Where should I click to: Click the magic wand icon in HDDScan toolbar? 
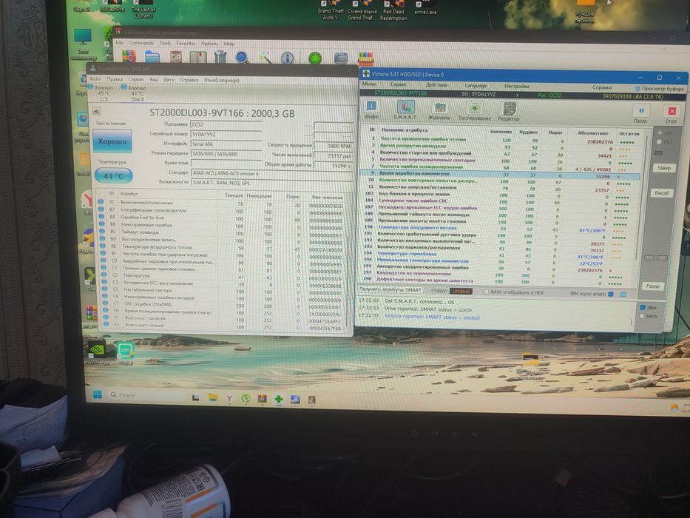tap(265, 58)
